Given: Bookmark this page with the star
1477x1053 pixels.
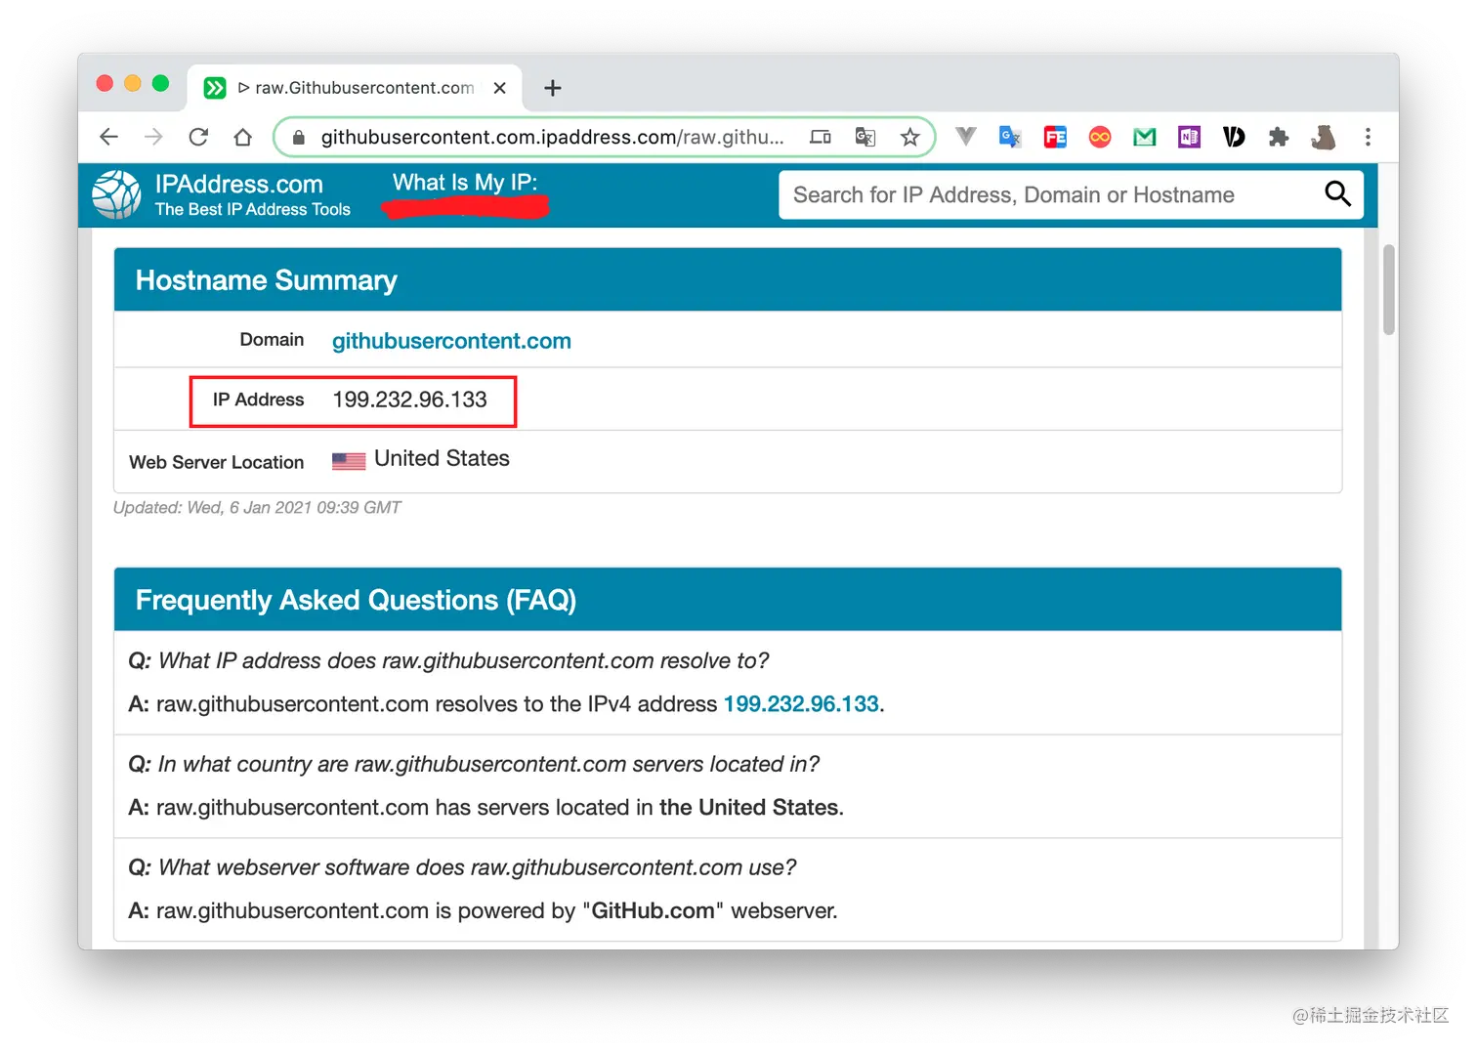Looking at the screenshot, I should (x=910, y=137).
